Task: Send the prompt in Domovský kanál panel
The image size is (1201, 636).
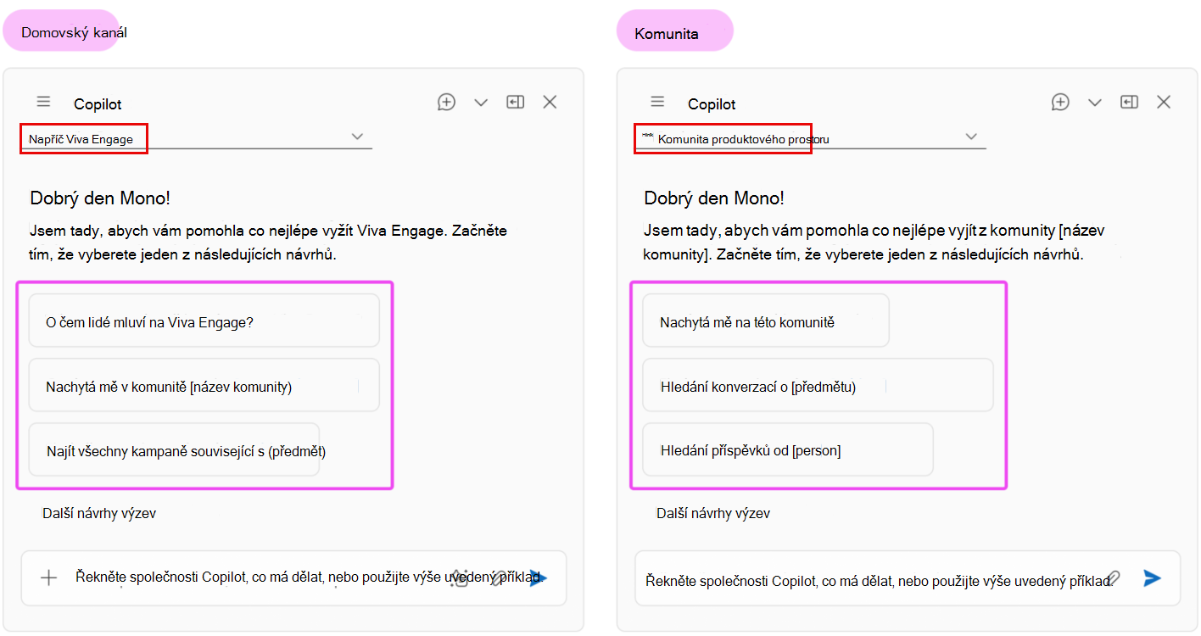Action: pyautogui.click(x=539, y=578)
